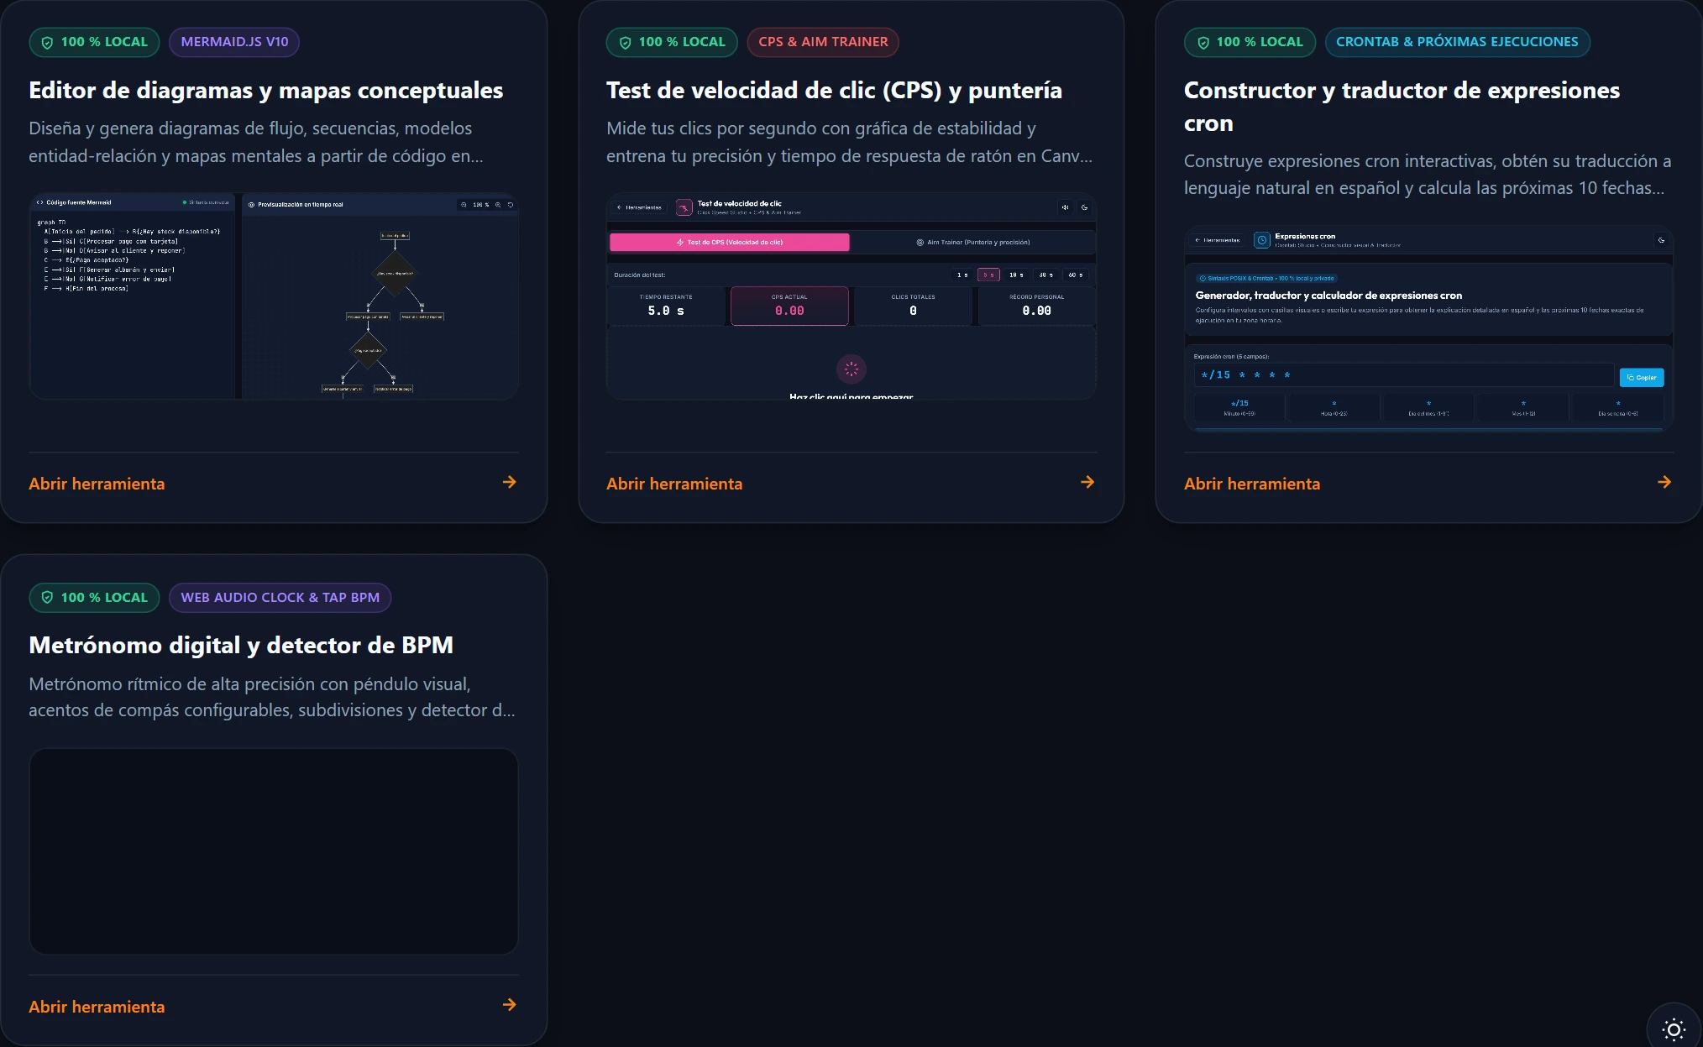
Task: Click the description starting 'Mide tus clics por segundo'
Action: [x=849, y=142]
